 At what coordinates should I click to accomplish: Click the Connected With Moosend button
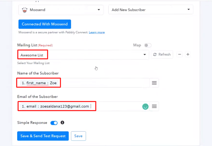45,24
